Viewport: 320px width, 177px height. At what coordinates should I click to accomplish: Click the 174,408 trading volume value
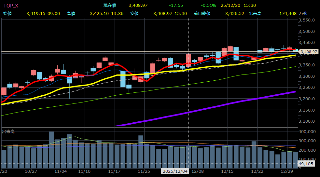pyautogui.click(x=288, y=13)
